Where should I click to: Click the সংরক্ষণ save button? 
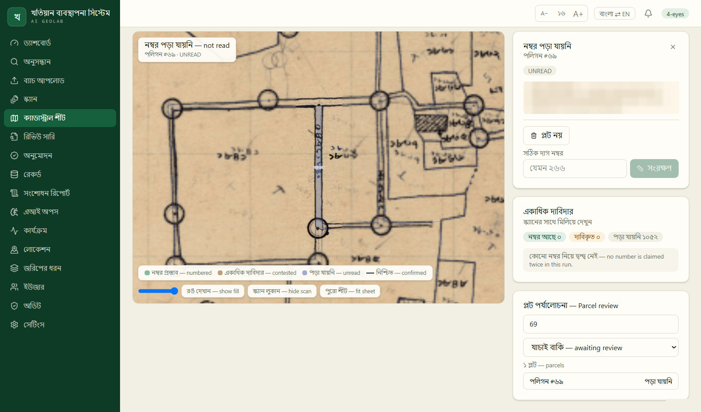click(x=654, y=168)
